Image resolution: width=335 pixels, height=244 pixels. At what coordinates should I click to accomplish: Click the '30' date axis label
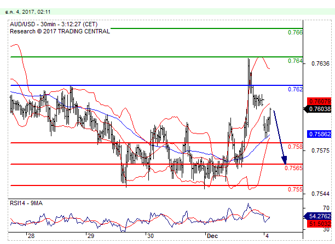[x=150, y=236]
